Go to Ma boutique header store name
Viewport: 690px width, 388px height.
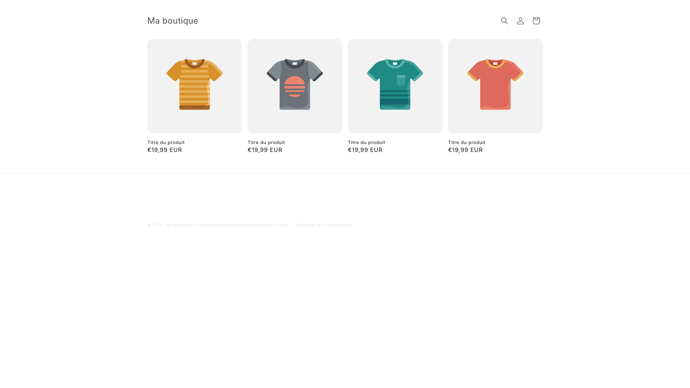[x=173, y=21]
